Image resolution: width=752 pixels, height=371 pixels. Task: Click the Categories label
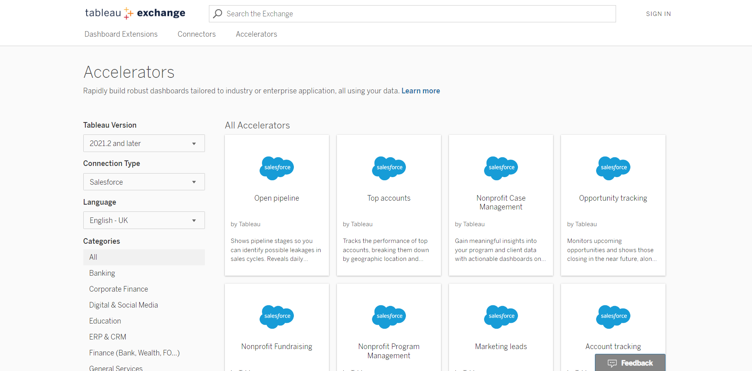click(x=101, y=241)
